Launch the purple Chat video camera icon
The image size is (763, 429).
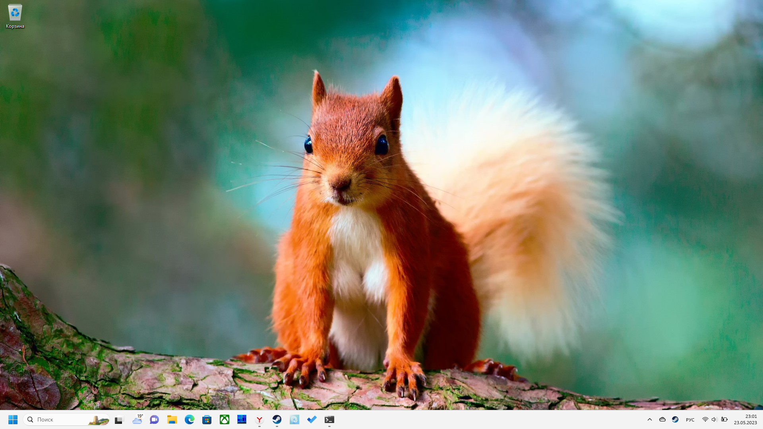(154, 419)
